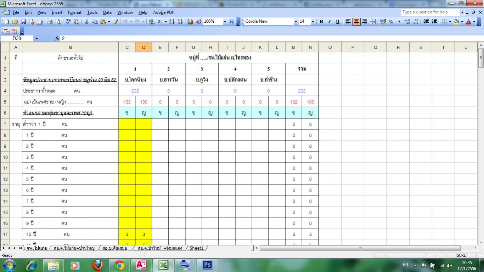484x272 pixels.
Task: Switch to sheet tab สอ.บ.ดินเสมอ
Action: [114, 248]
